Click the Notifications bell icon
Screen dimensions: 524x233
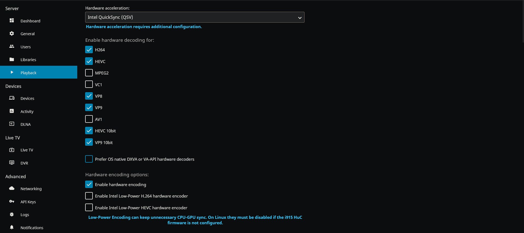[12, 227]
